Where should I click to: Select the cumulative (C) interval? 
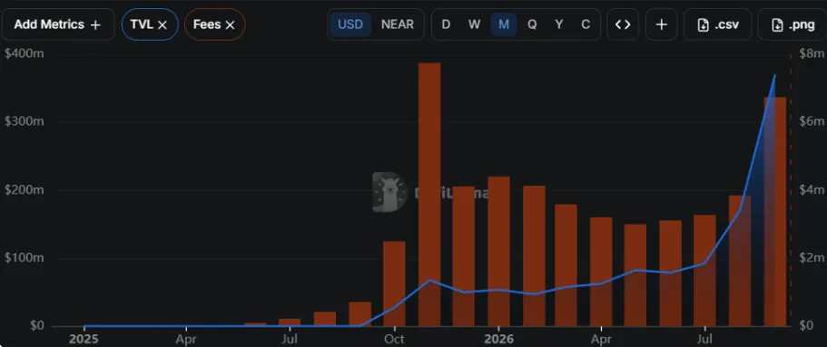tap(586, 24)
